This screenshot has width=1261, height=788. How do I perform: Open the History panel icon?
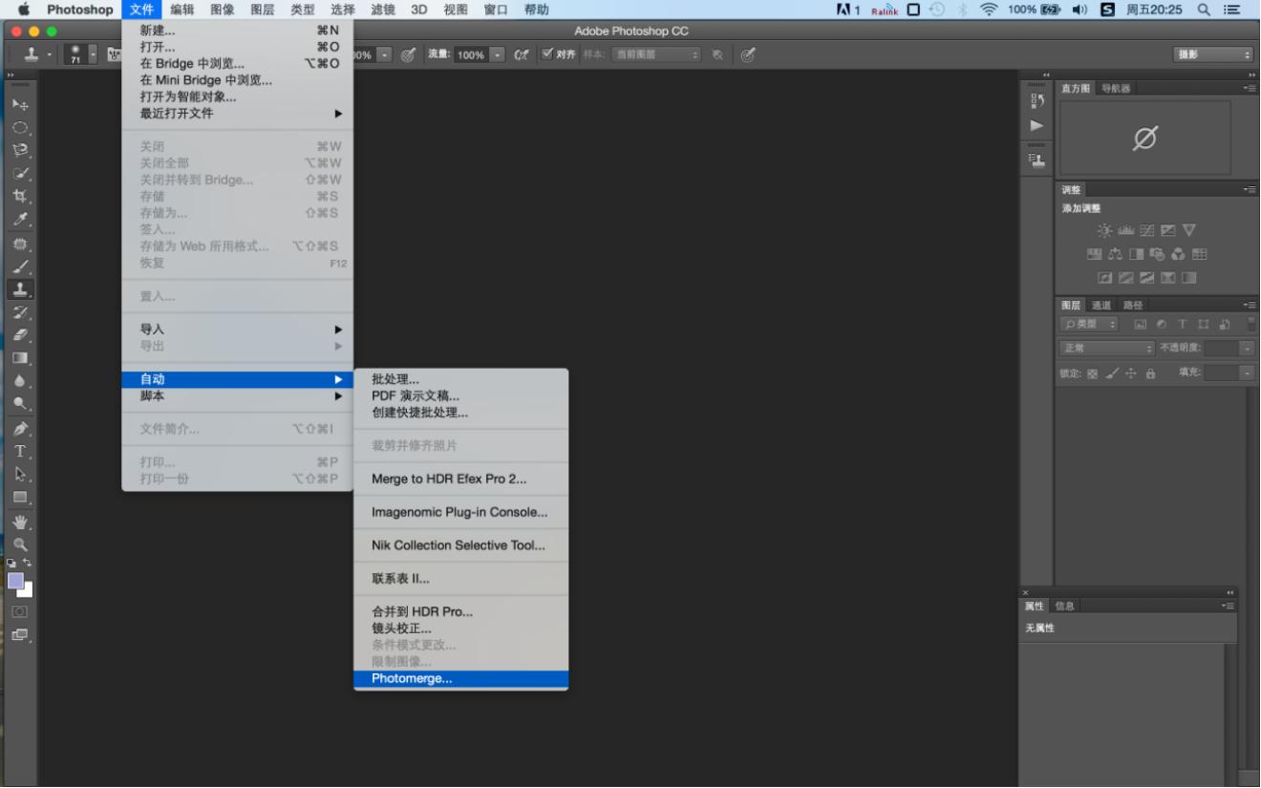(1037, 99)
